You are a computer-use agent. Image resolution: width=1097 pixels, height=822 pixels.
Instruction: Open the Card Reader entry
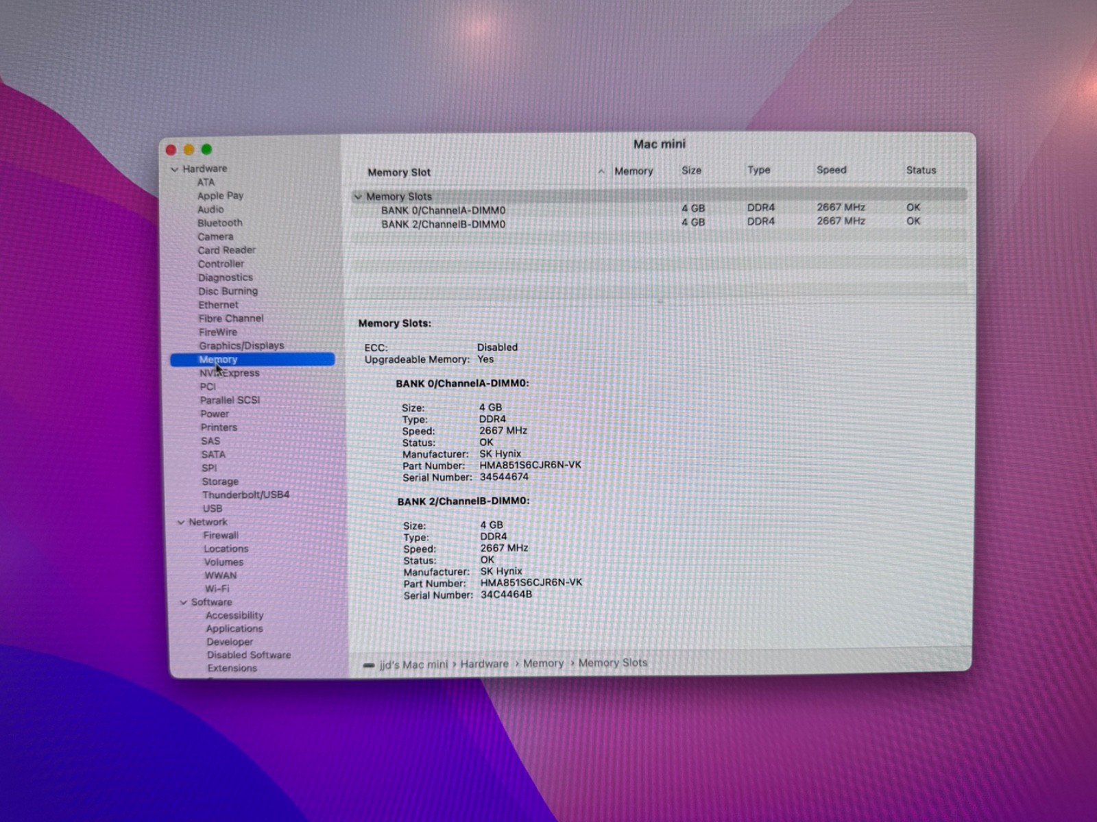click(x=226, y=251)
